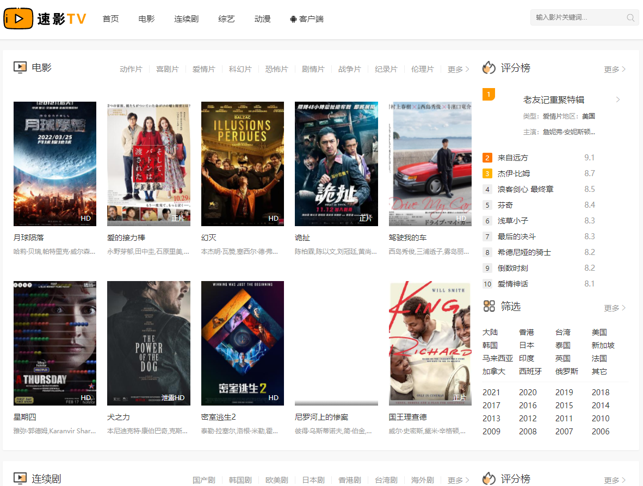This screenshot has width=643, height=486.
Task: Click the chevron next to 老友记重聚特辑
Action: (618, 99)
